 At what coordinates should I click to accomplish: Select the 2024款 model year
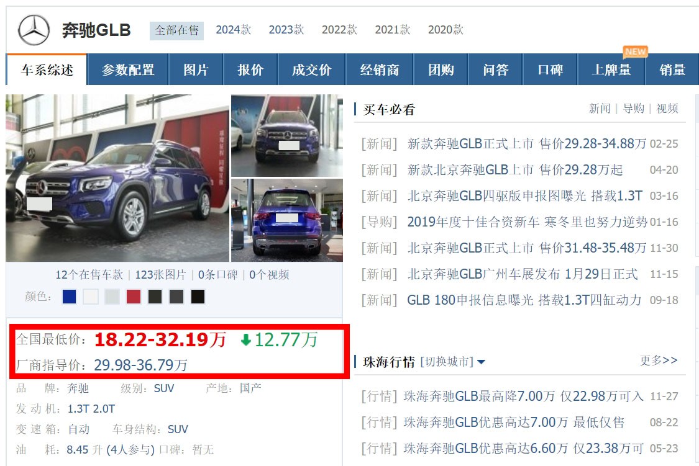click(x=233, y=30)
